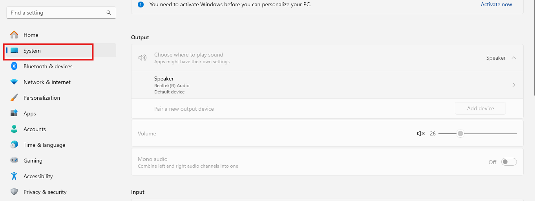The height and width of the screenshot is (201, 535).
Task: Click the Add device button
Action: pos(480,108)
